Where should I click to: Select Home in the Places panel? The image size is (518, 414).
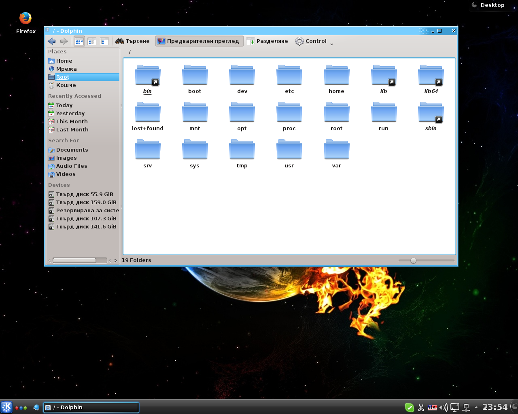coord(64,61)
